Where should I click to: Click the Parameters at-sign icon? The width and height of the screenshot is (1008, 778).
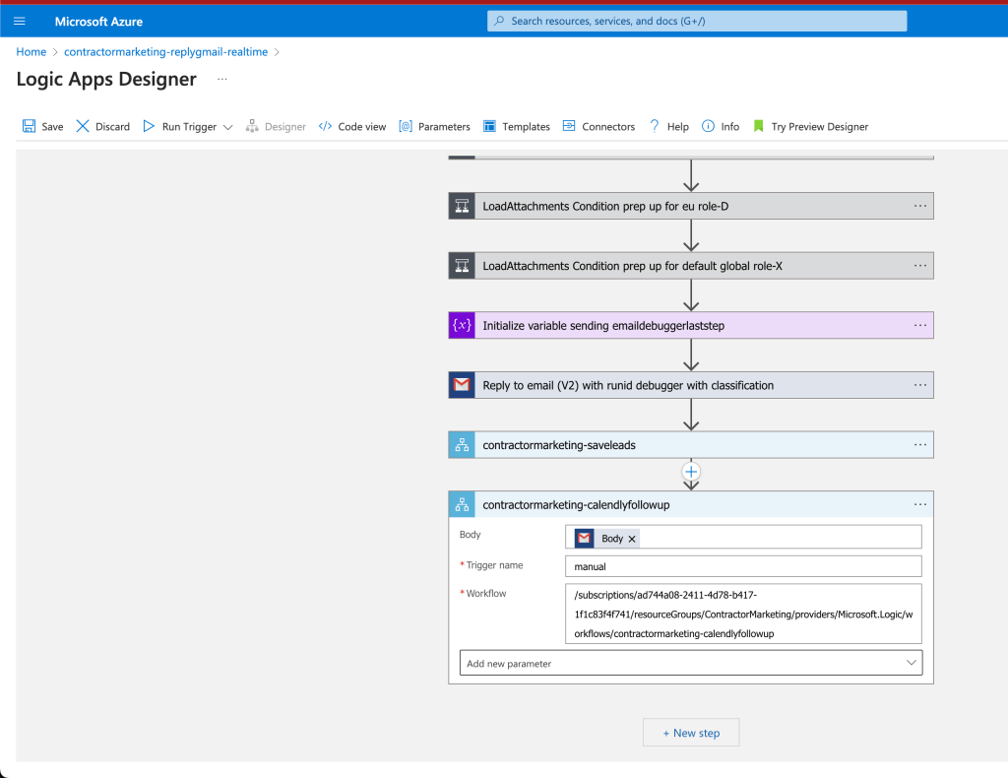click(x=405, y=126)
